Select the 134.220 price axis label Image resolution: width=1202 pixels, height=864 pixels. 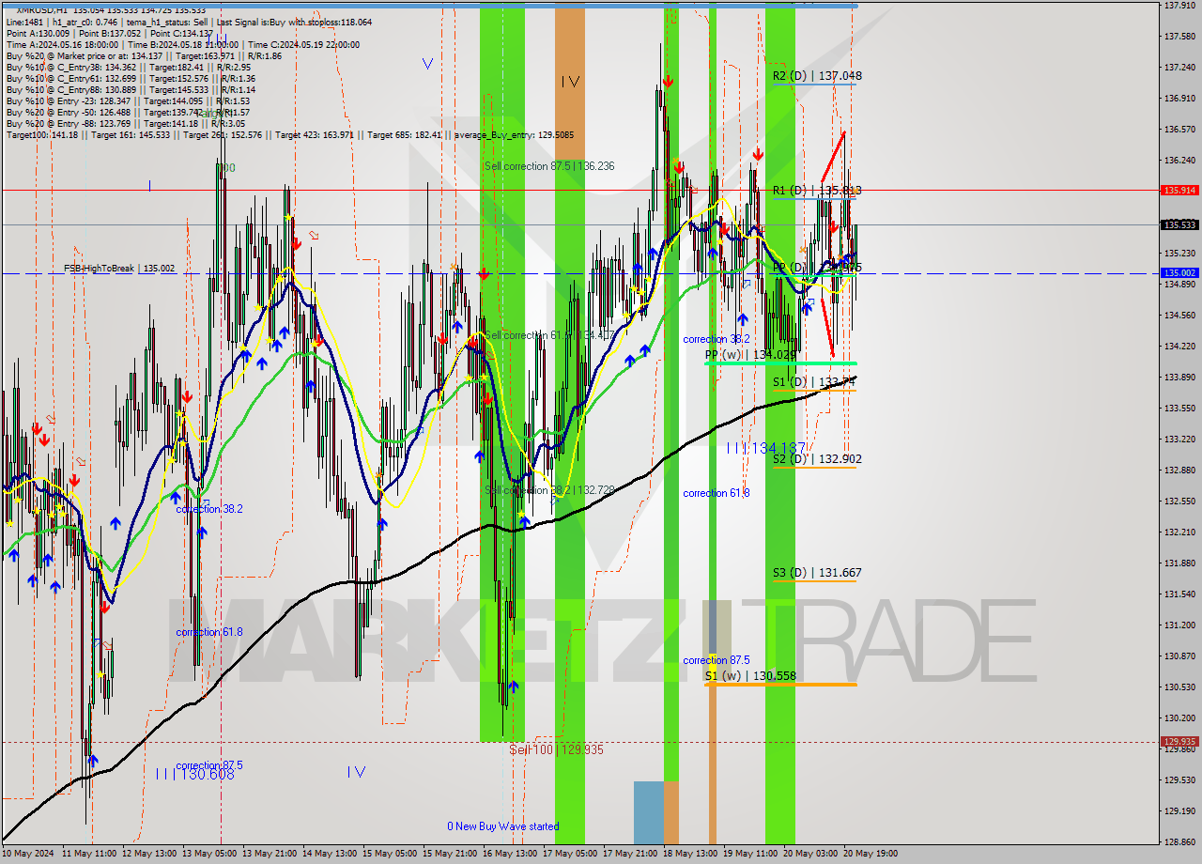[1178, 347]
